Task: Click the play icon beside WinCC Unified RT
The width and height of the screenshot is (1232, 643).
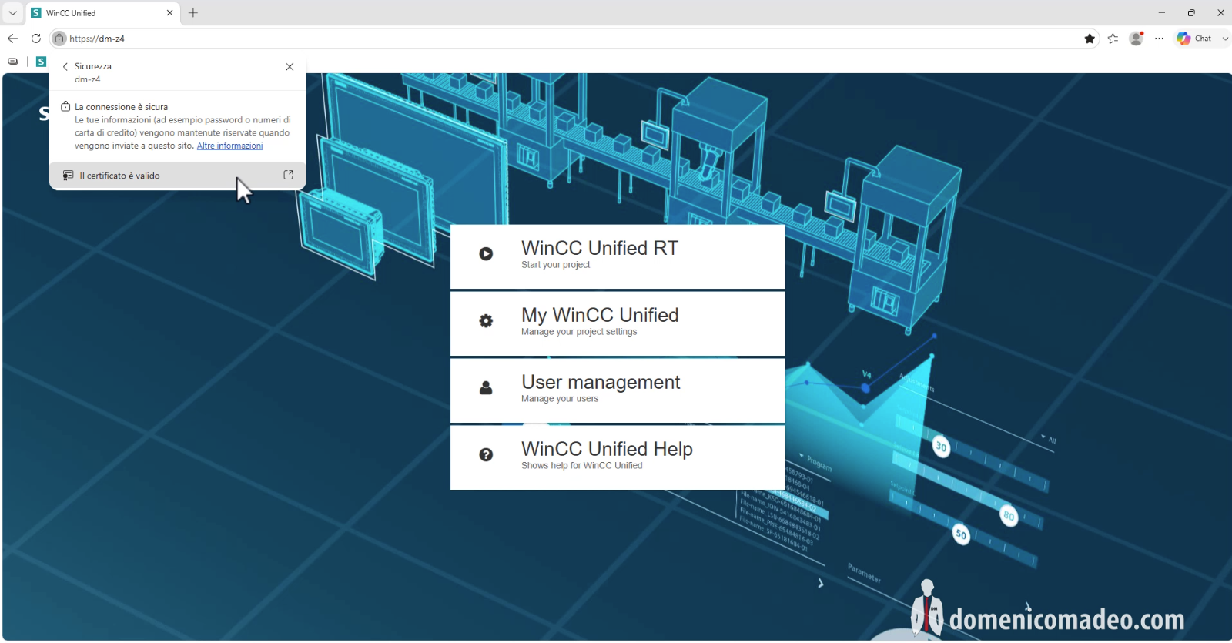Action: (x=486, y=254)
